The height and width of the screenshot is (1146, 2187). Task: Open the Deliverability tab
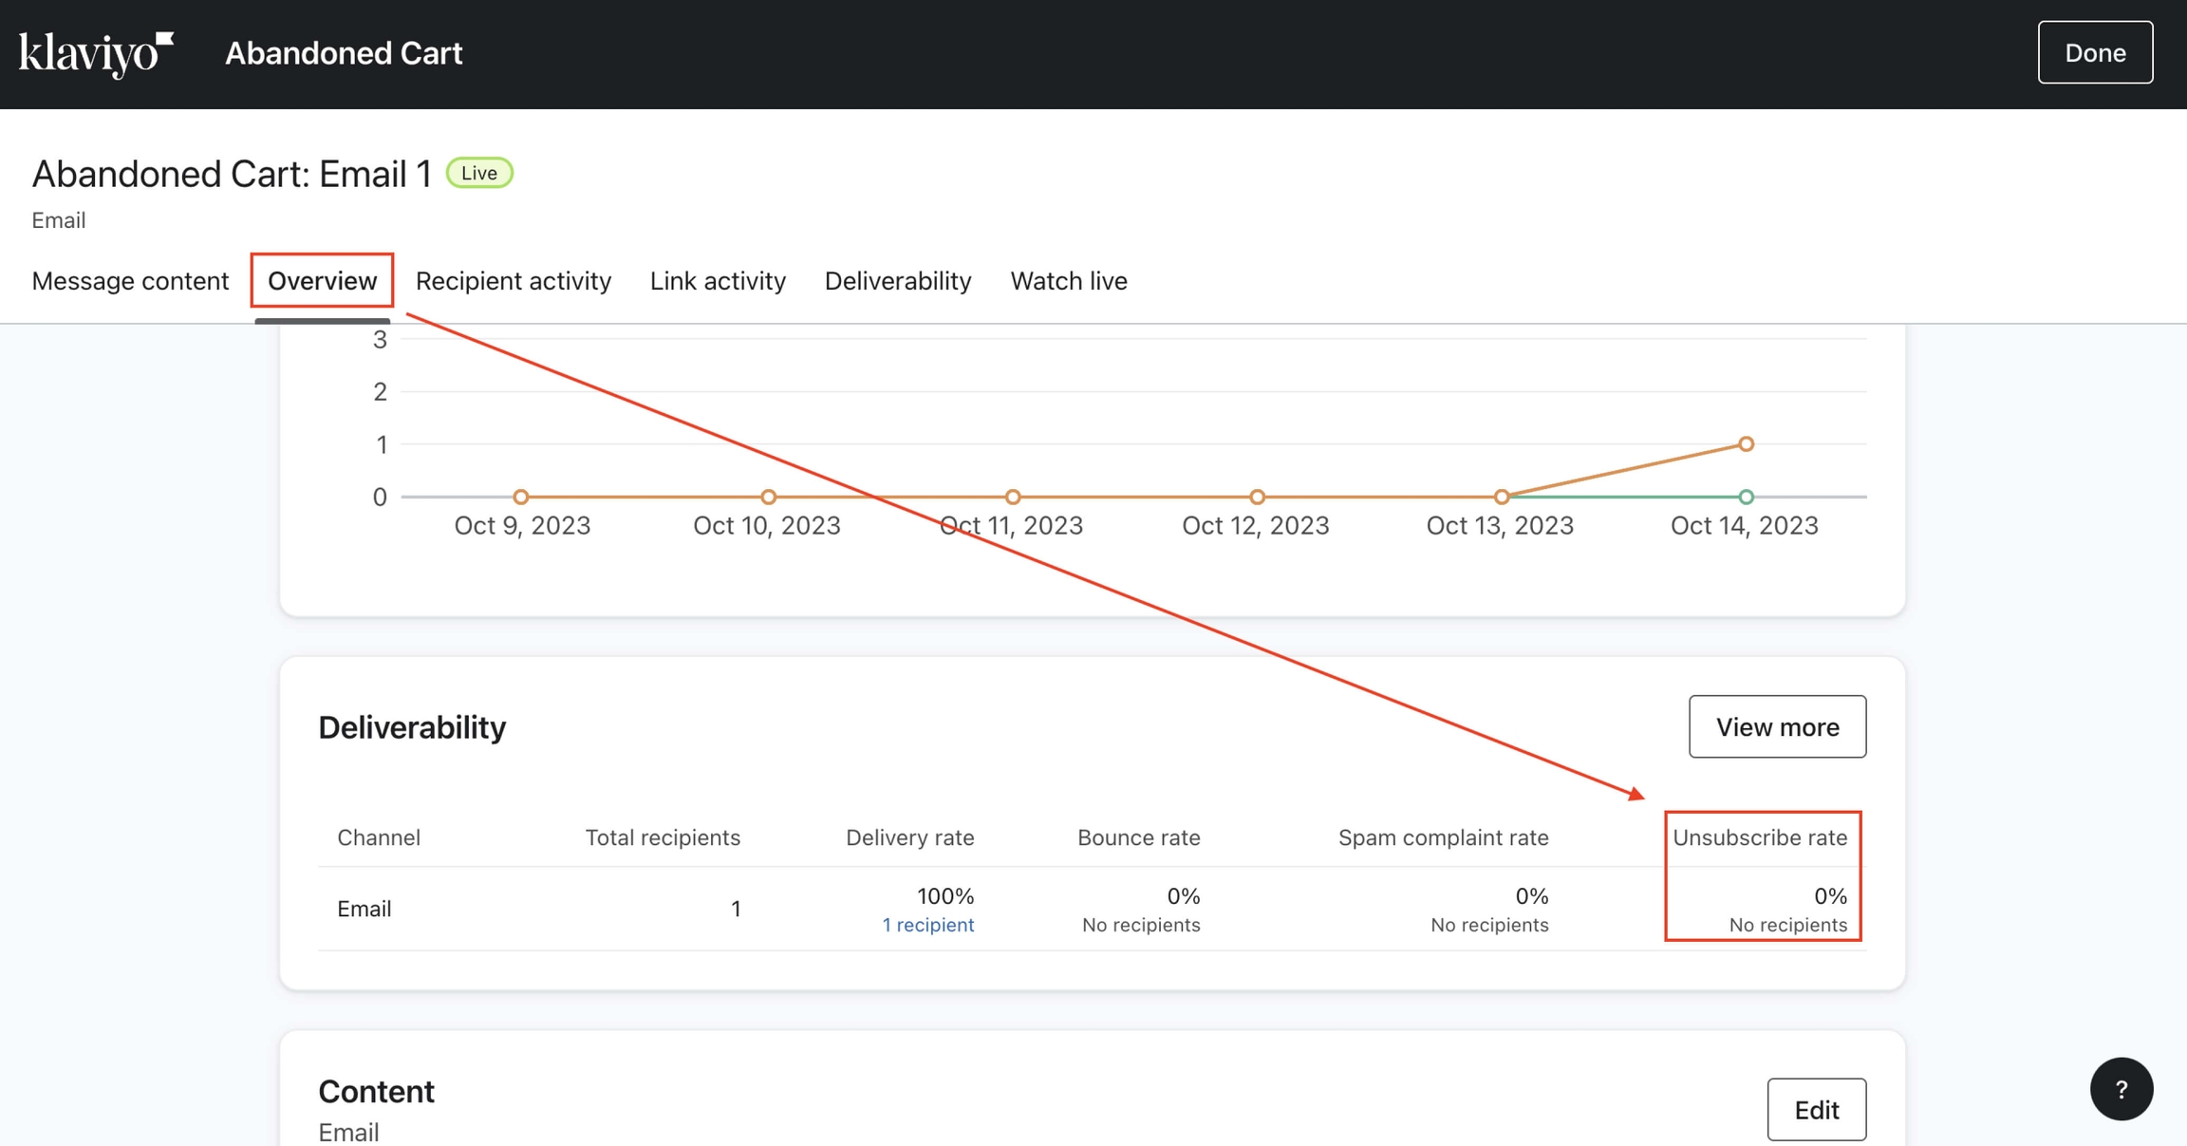[x=898, y=280]
